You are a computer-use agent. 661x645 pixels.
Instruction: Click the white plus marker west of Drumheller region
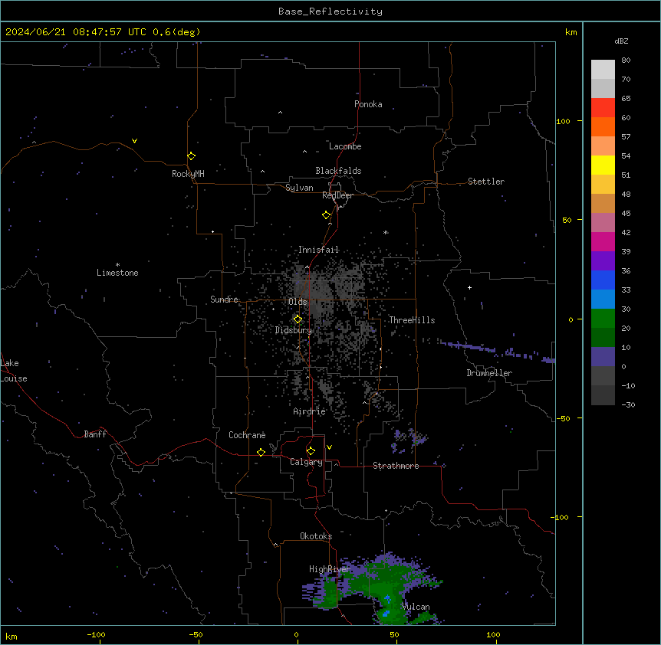(469, 287)
